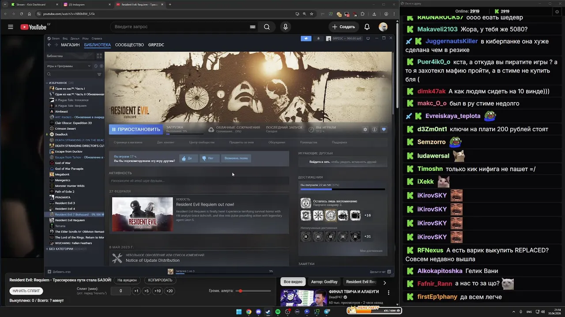Open game settings gear icon
Image resolution: width=565 pixels, height=317 pixels.
click(365, 129)
